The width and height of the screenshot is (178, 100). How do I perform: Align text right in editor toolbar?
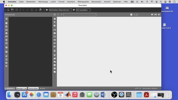pos(55,47)
